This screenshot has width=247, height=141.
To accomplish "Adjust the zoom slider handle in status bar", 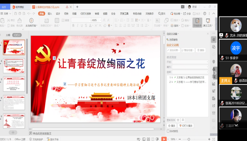I will point(189,139).
